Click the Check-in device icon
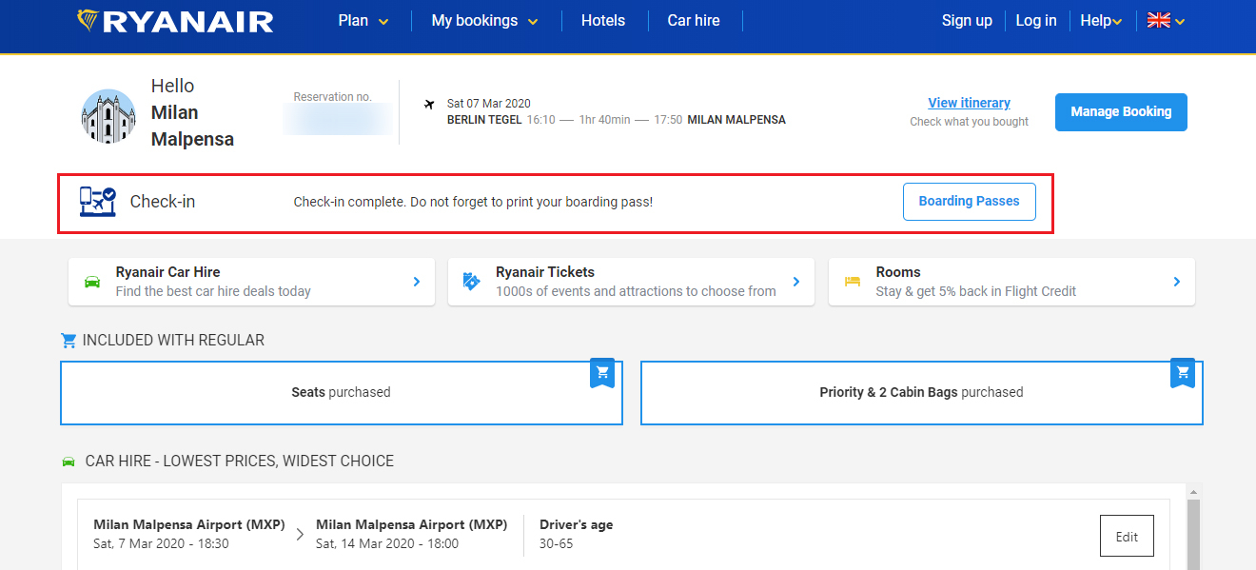Image resolution: width=1256 pixels, height=570 pixels. [x=97, y=202]
